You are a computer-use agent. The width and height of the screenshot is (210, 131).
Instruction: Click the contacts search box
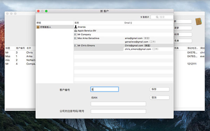coord(162,17)
